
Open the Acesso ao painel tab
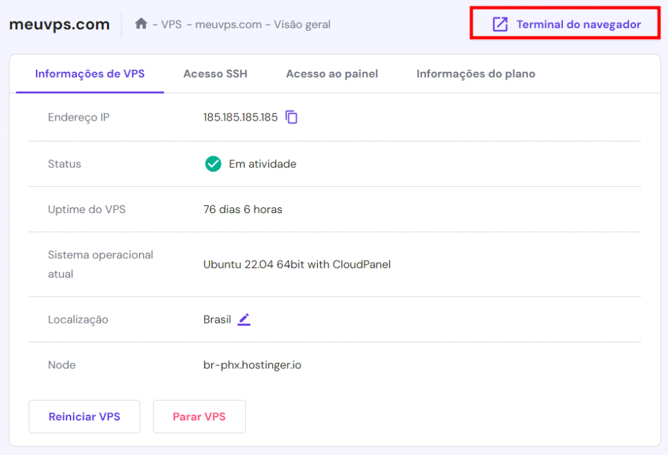tap(332, 74)
